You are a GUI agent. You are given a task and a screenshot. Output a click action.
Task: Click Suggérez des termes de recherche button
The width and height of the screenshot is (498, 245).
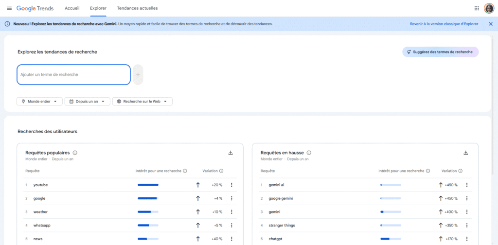(440, 52)
